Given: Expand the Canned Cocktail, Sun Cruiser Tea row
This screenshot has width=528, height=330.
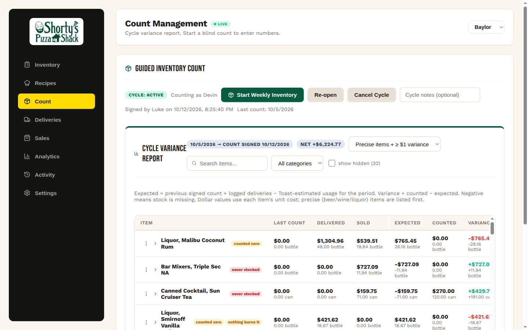Looking at the screenshot, I should (x=155, y=294).
